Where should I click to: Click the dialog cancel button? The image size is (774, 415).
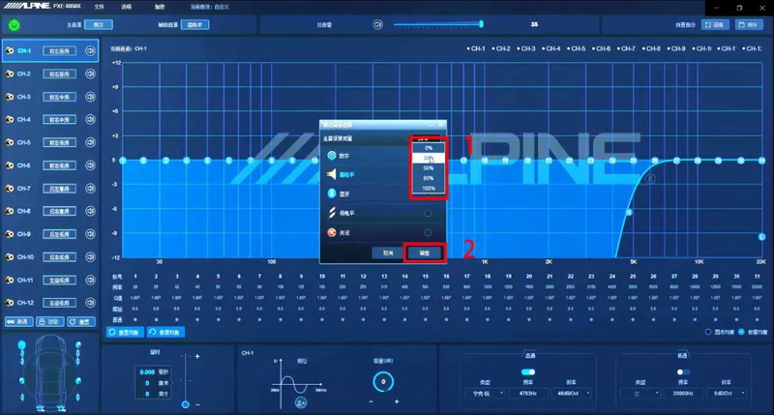point(388,252)
